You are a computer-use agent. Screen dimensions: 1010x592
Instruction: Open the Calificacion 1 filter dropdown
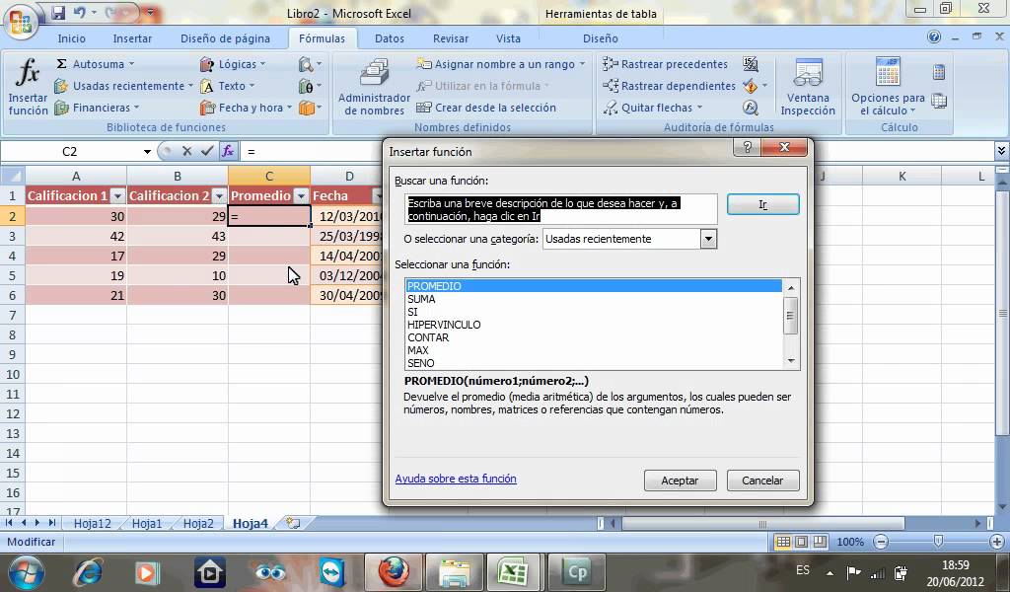pos(117,195)
